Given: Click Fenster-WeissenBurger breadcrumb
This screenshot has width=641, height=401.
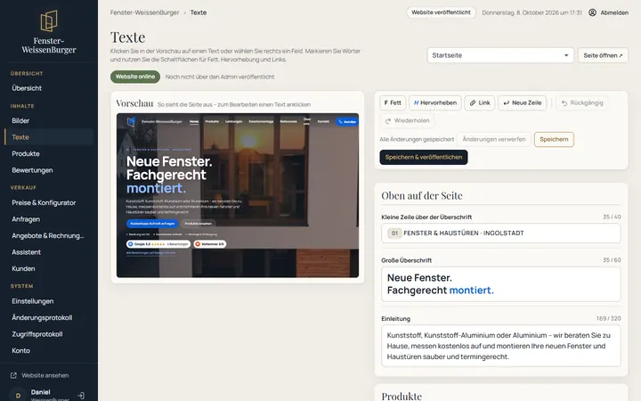Looking at the screenshot, I should point(144,12).
